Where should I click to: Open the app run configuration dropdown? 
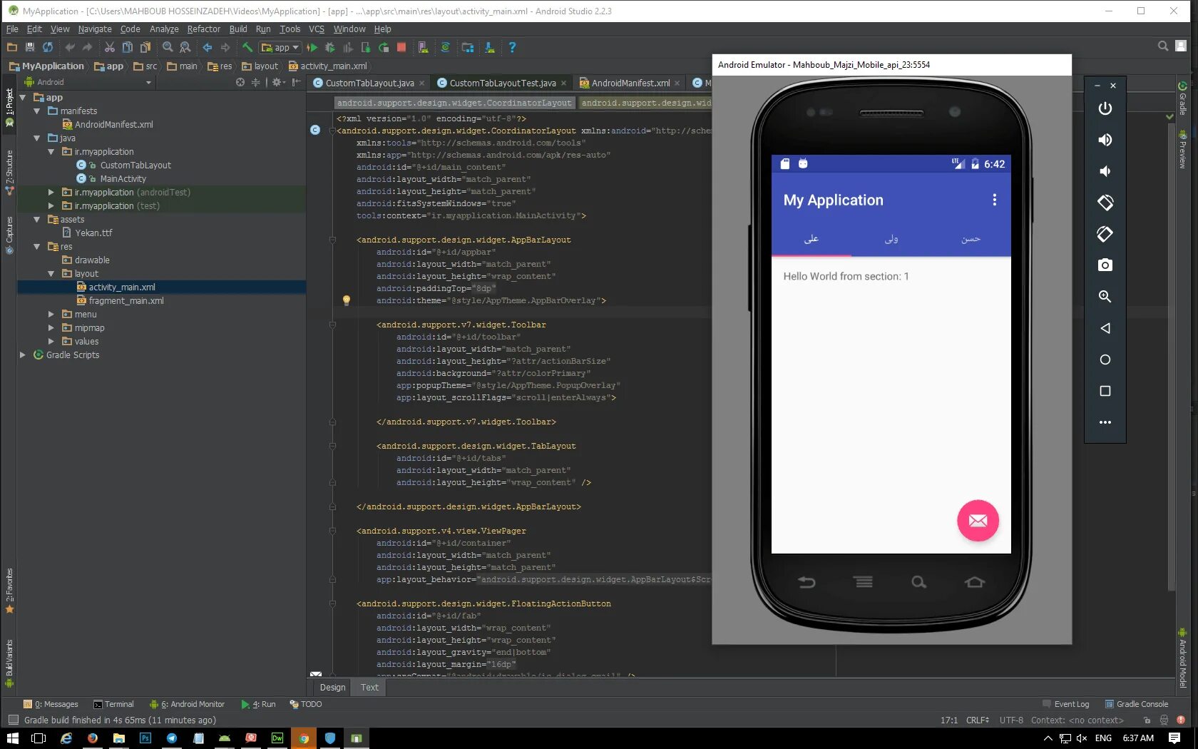pos(280,48)
